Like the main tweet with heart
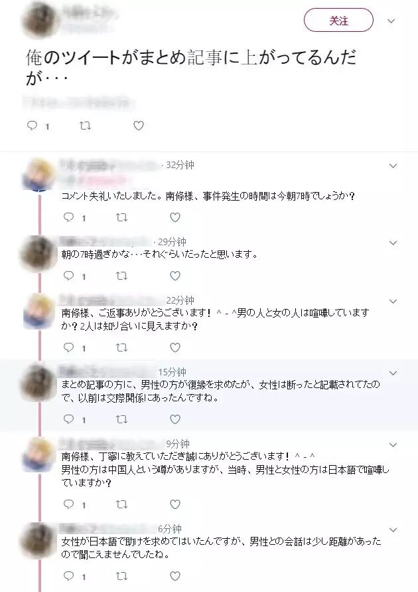 (139, 126)
